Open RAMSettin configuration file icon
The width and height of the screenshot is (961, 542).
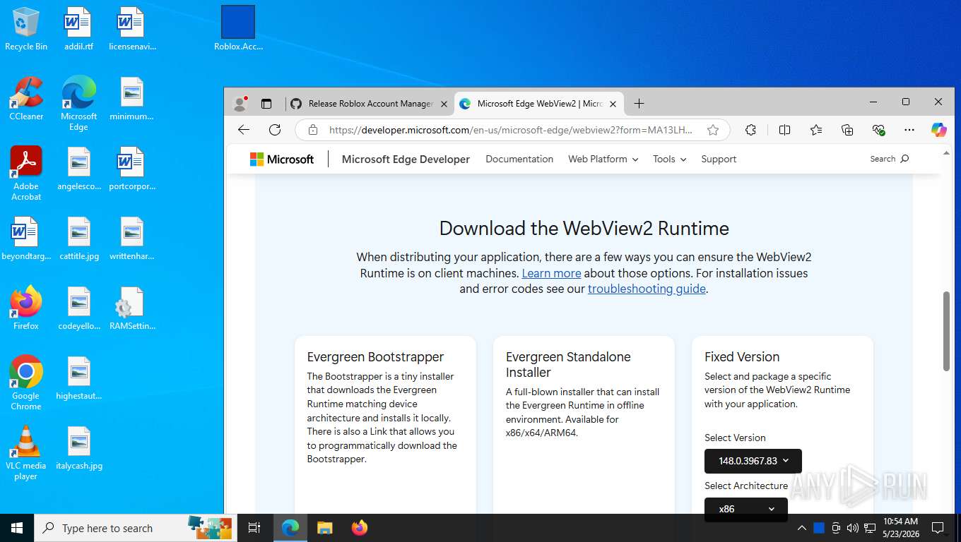132,308
